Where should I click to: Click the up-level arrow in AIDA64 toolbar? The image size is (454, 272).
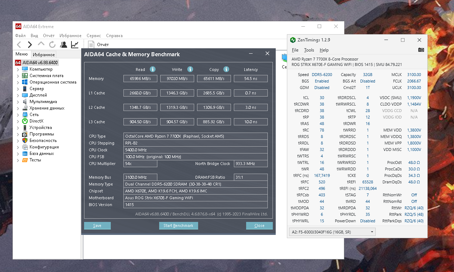(41, 44)
